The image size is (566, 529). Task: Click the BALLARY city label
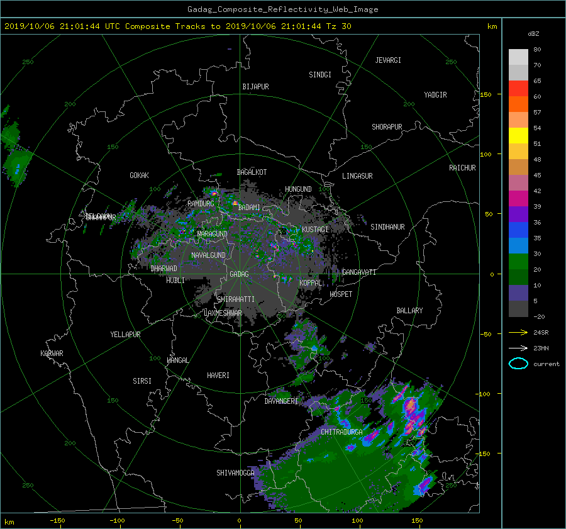click(x=409, y=311)
